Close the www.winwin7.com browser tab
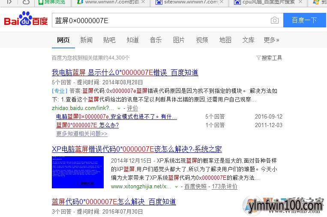The height and width of the screenshot is (217, 327). (143, 2)
